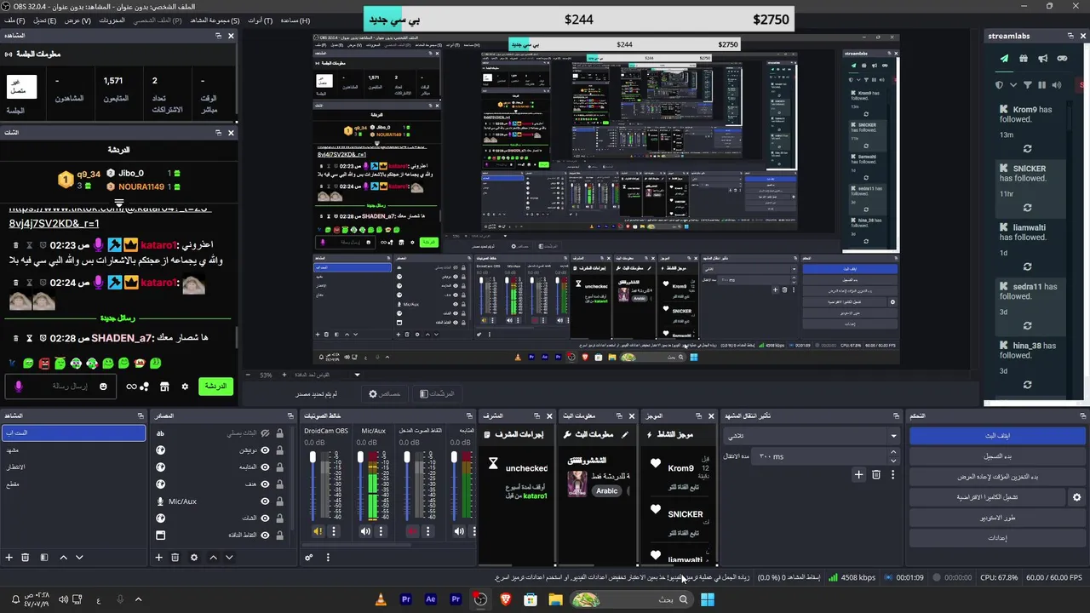Open Windows Start button

tap(707, 599)
